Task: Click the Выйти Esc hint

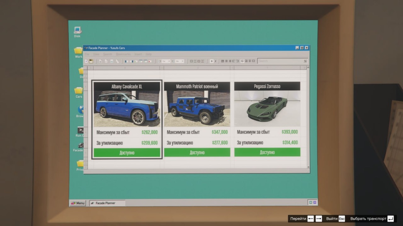Action: point(335,219)
